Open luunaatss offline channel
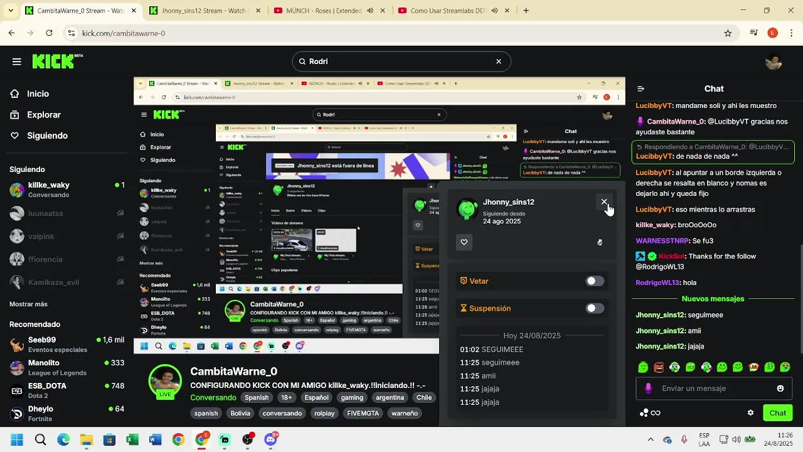 coord(66,213)
